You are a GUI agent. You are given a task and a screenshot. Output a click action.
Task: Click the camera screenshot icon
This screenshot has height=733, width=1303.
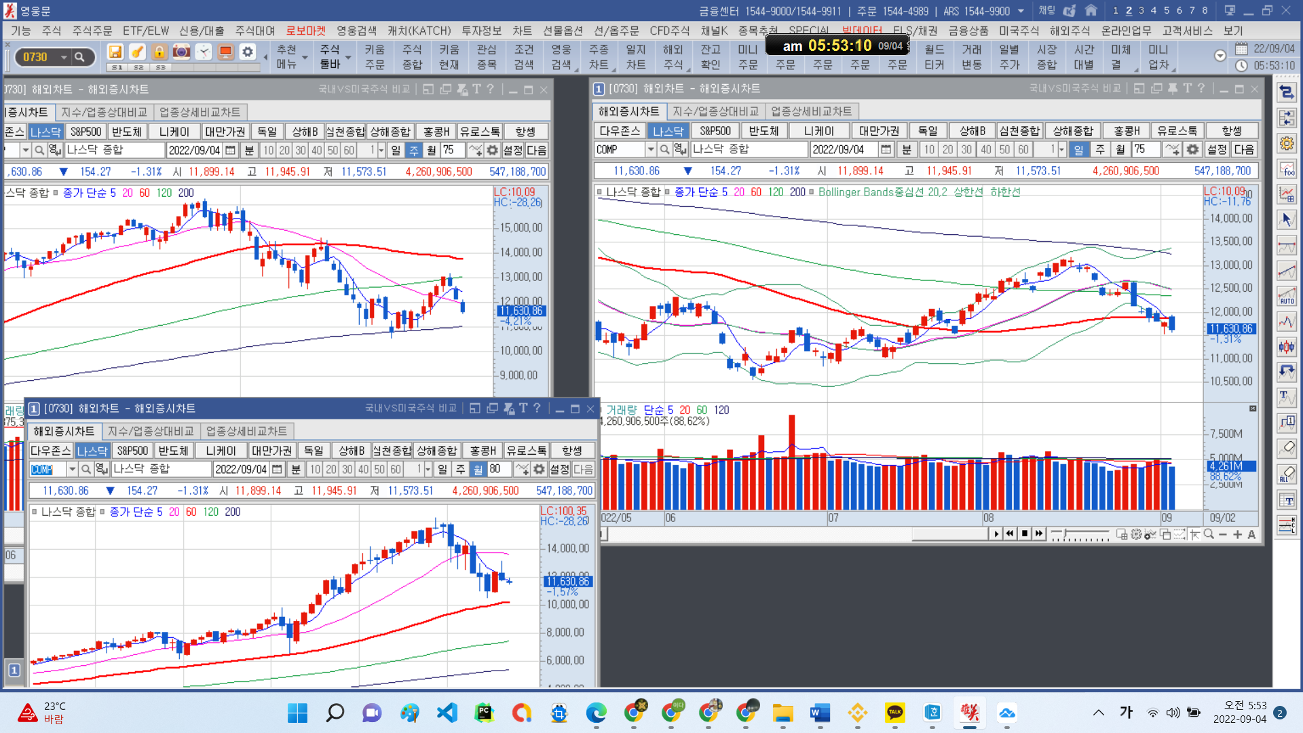[x=181, y=52]
